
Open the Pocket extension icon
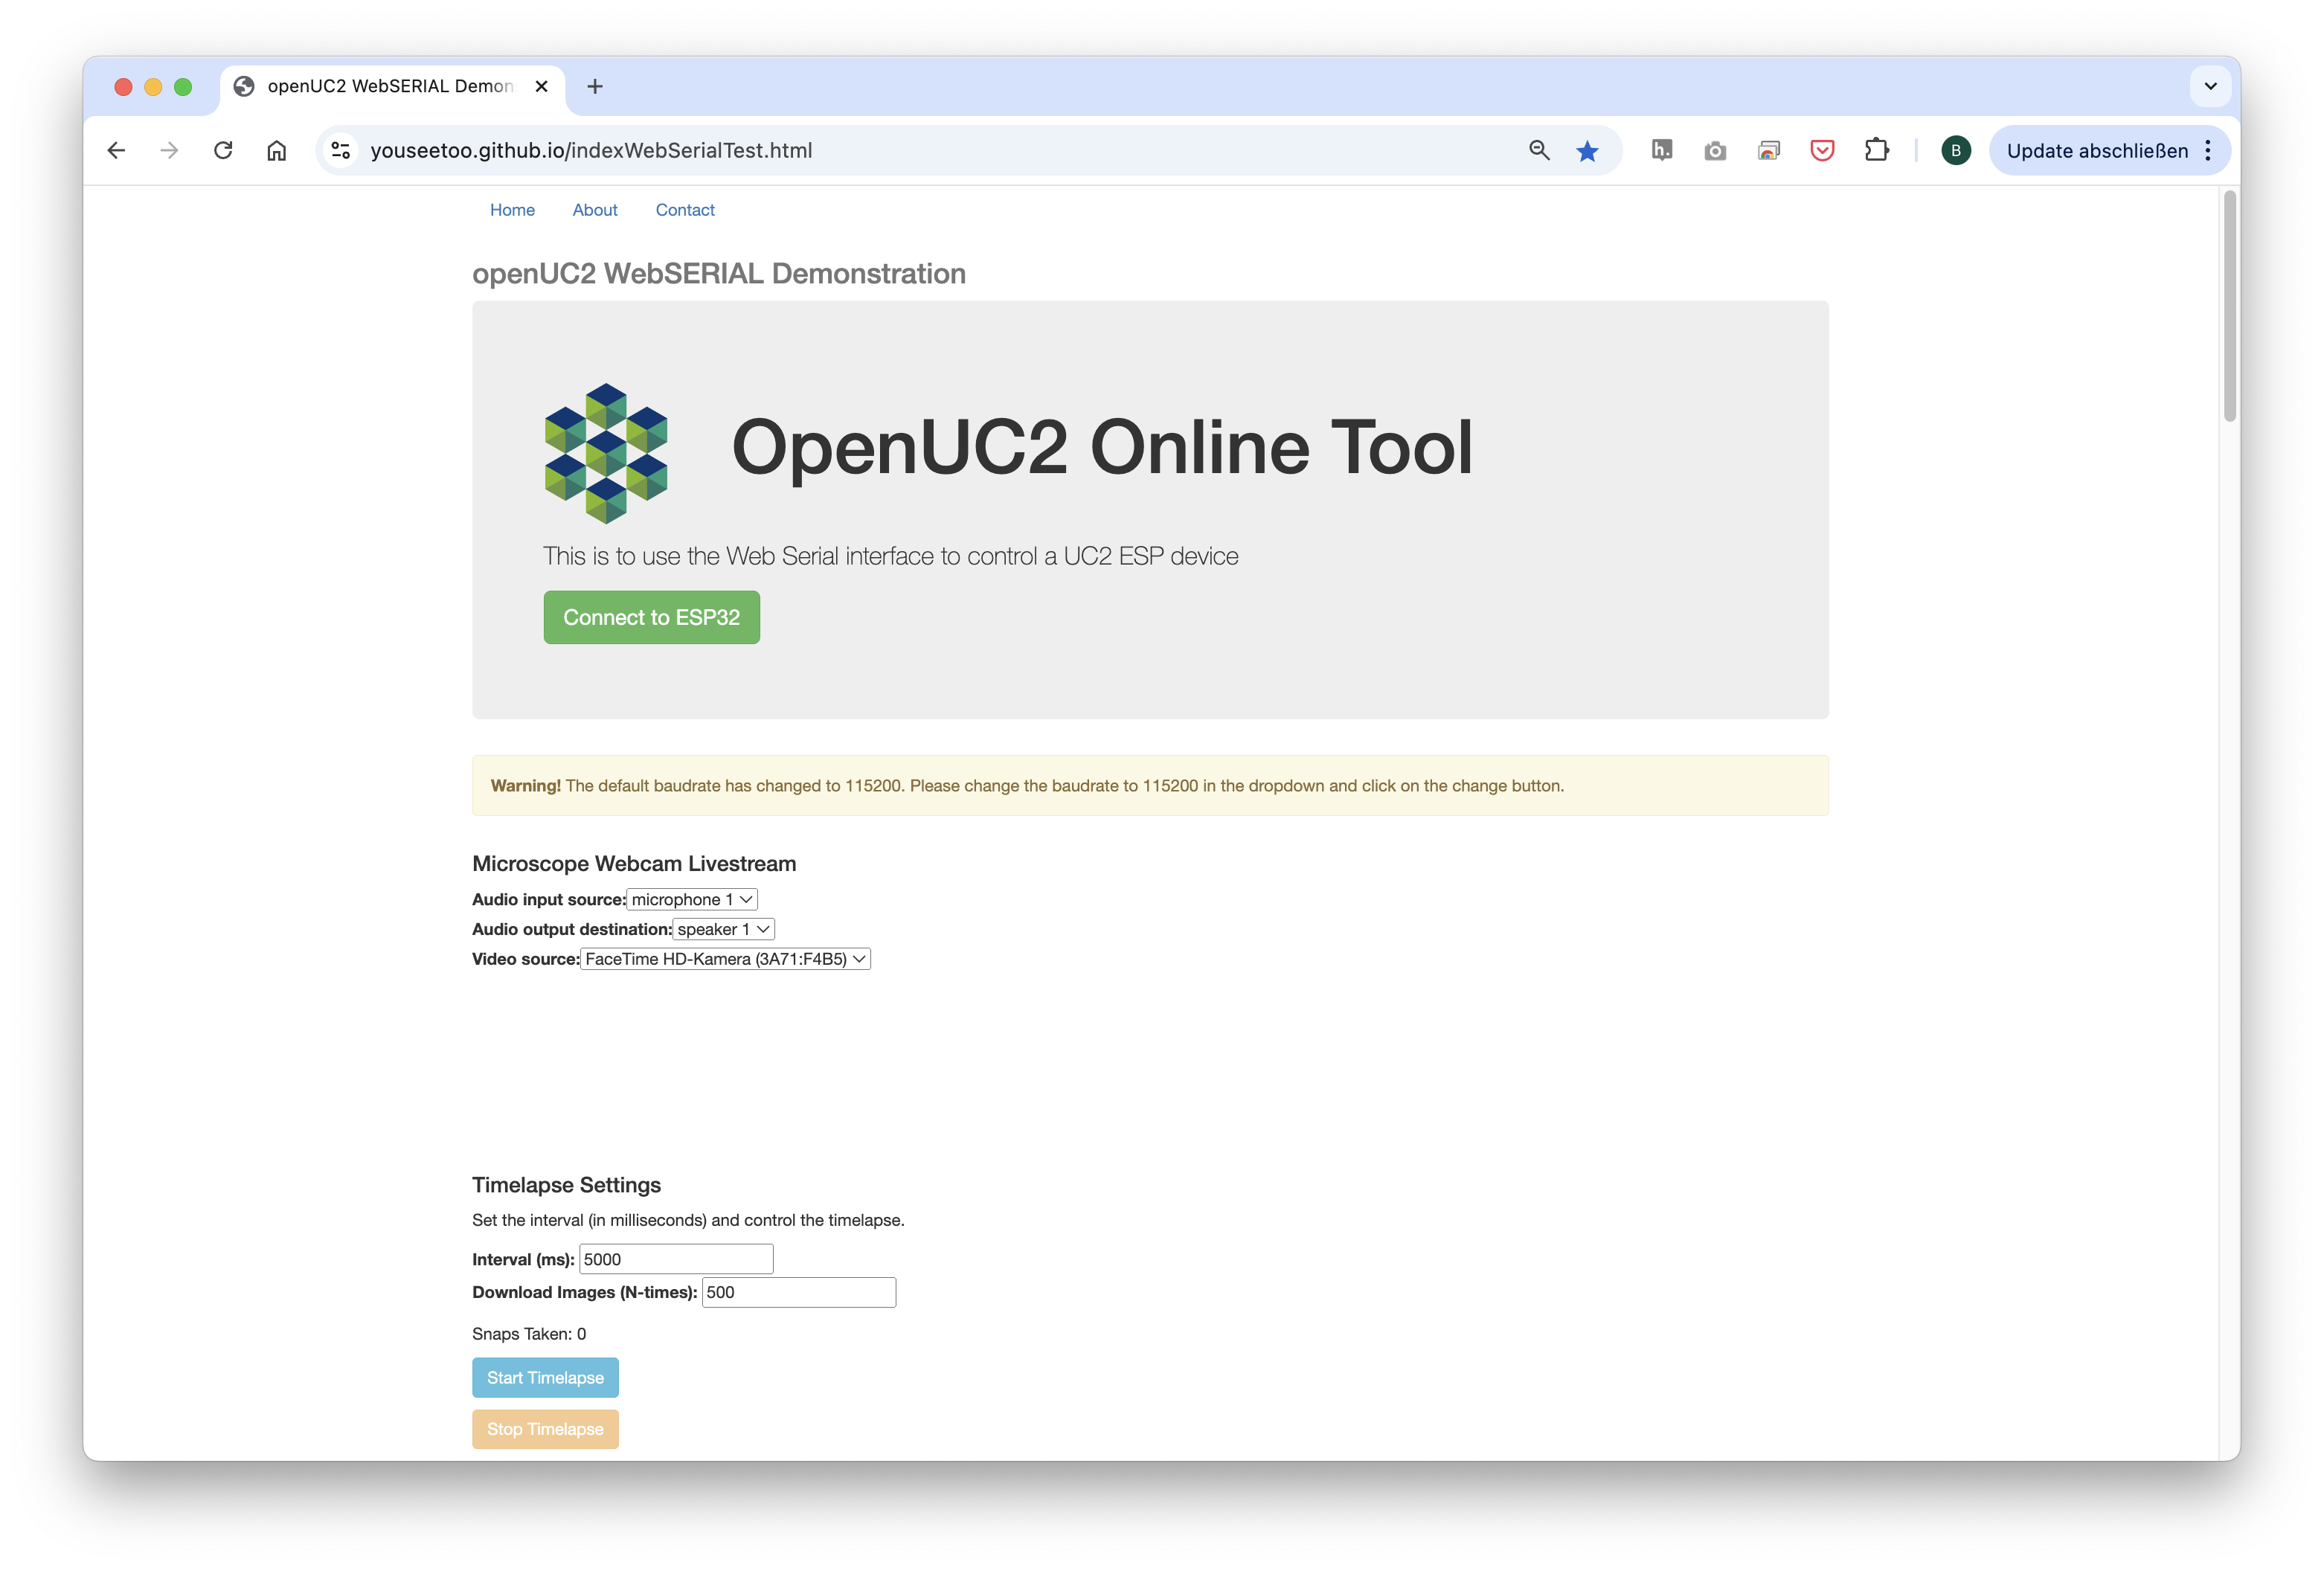pos(1822,150)
